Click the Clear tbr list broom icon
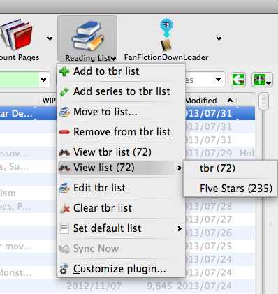The image size is (278, 294). tap(64, 208)
